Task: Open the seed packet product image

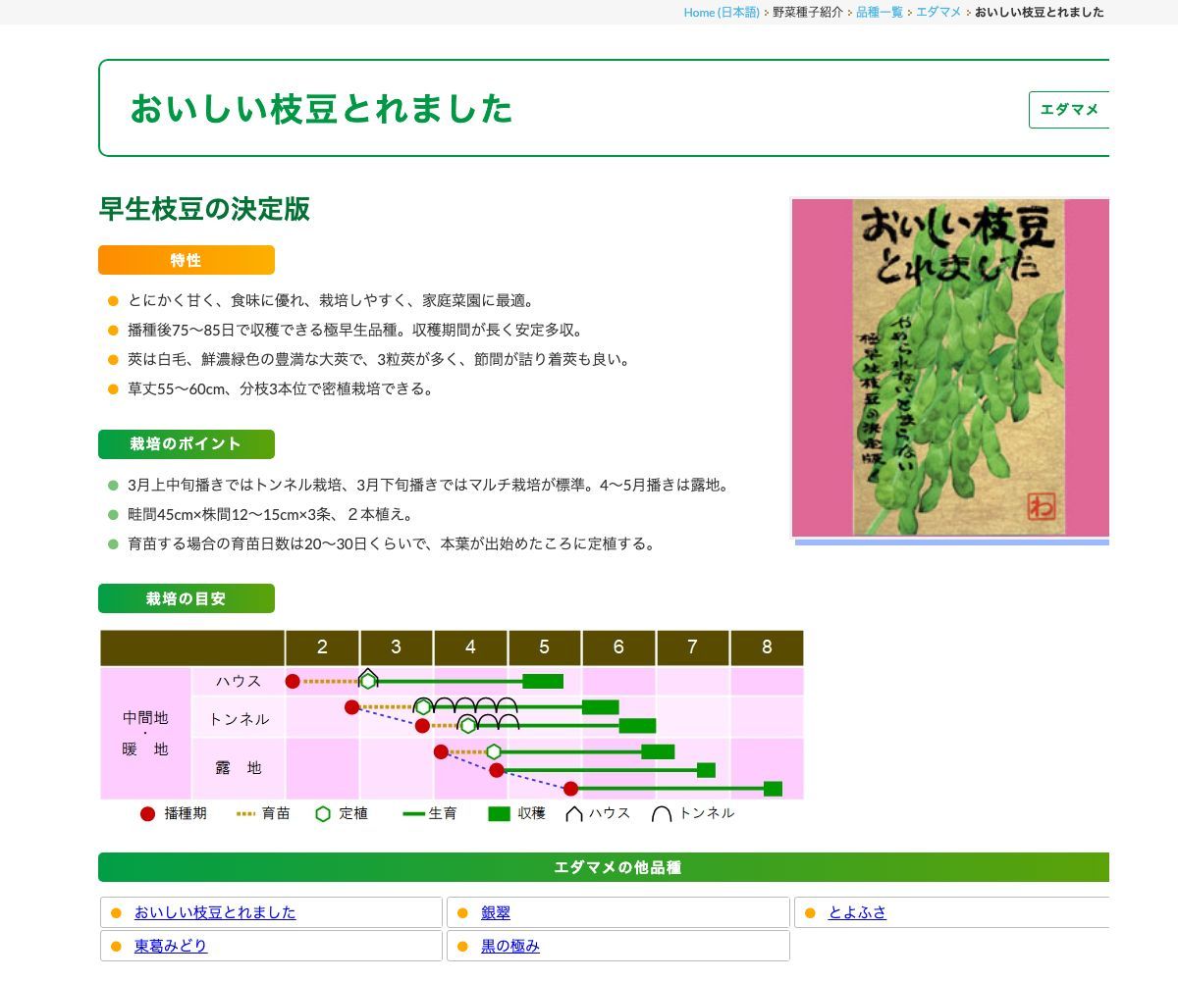Action: pyautogui.click(x=949, y=368)
